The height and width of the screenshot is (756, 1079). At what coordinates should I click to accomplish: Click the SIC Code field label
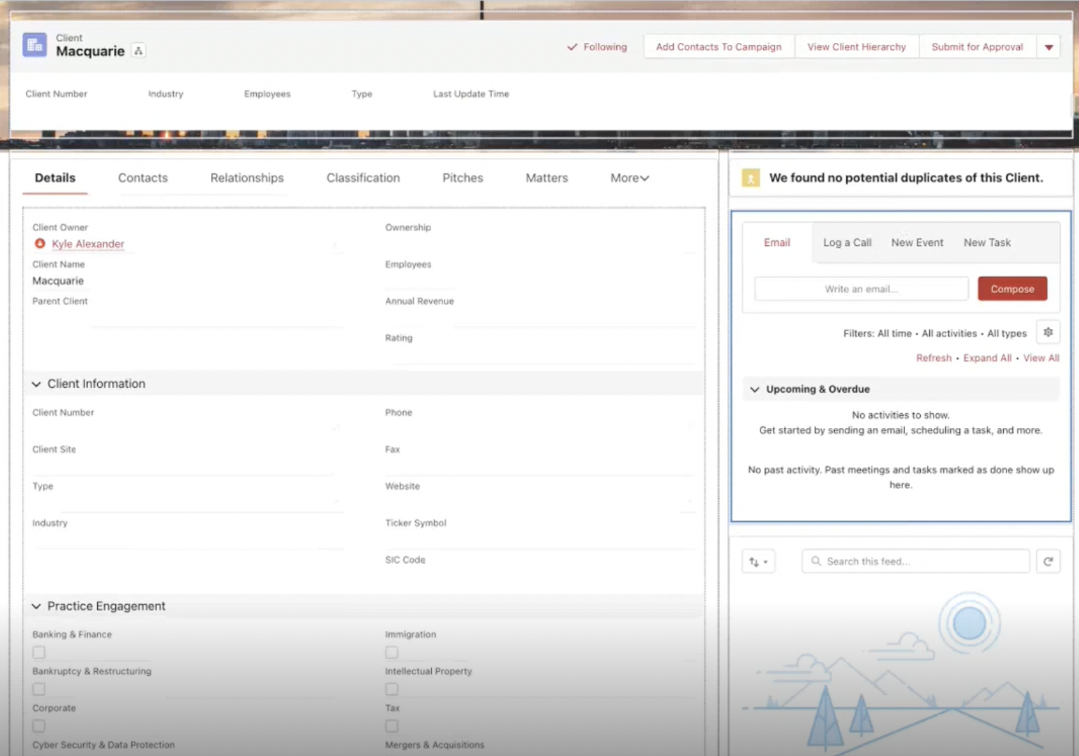pyautogui.click(x=405, y=560)
